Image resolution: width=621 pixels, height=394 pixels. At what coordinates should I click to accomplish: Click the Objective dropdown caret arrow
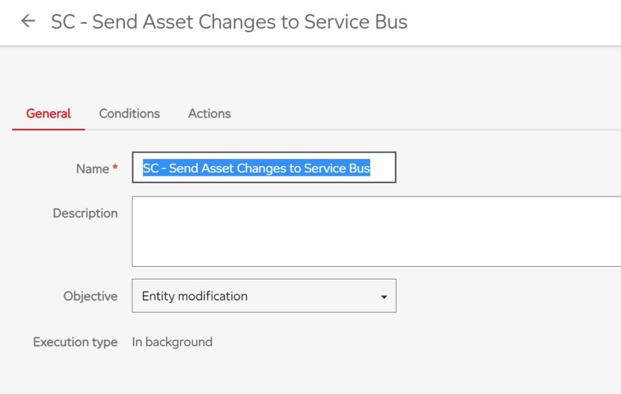(383, 297)
